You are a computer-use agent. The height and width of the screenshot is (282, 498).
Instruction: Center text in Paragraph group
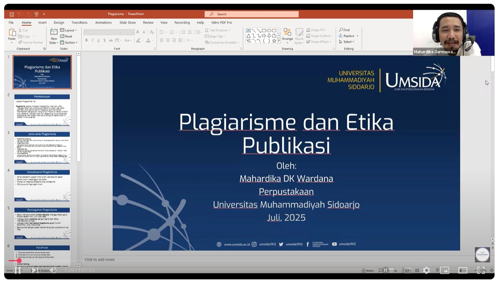168,40
